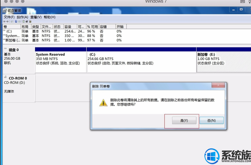Image resolution: width=251 pixels, height=165 pixels.
Task: Sort by % 可用 column header
Action: tap(92, 27)
